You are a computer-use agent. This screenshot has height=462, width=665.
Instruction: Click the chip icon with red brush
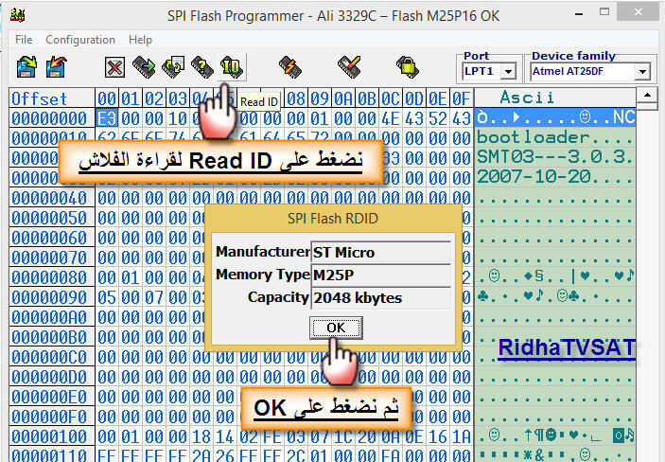click(x=349, y=67)
